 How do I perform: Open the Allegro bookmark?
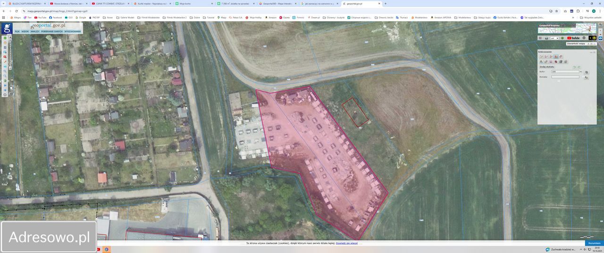coord(16,17)
